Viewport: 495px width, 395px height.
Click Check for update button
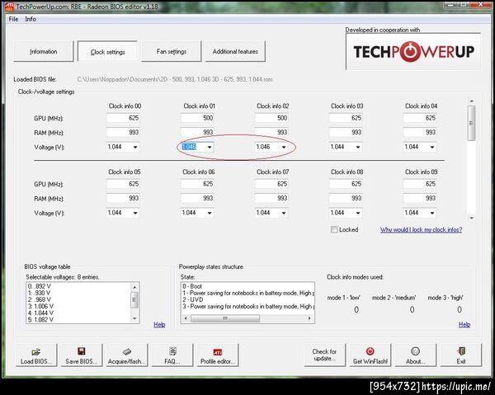pyautogui.click(x=324, y=355)
